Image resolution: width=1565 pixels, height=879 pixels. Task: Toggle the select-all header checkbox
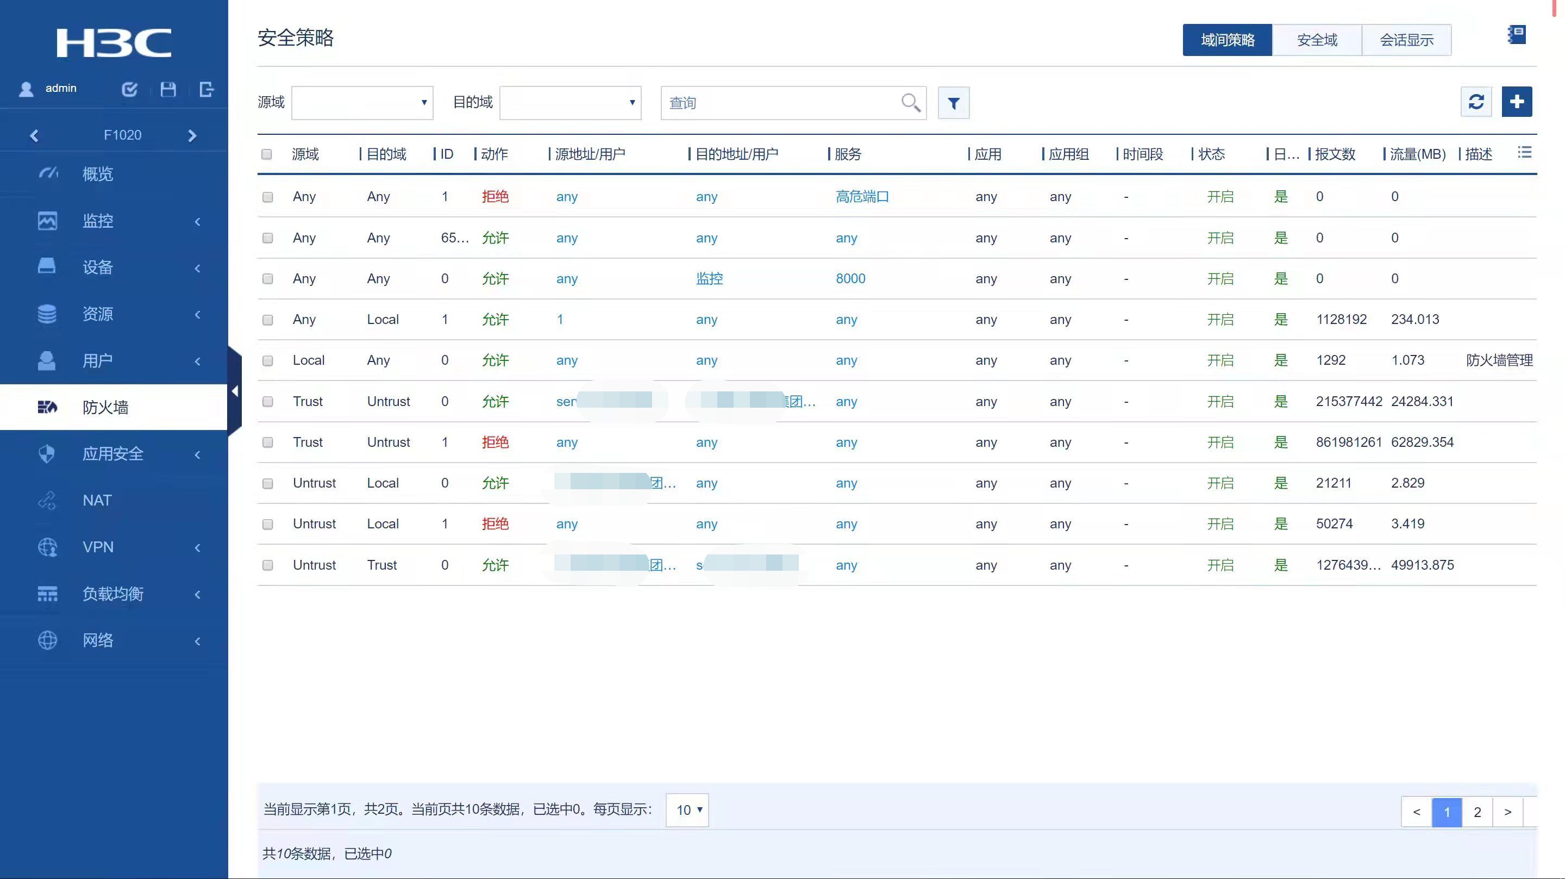(267, 154)
